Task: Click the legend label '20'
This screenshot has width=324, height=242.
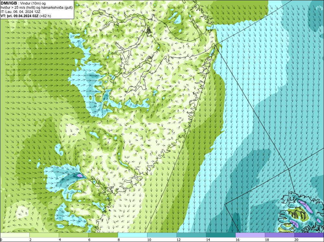Action: (296, 240)
